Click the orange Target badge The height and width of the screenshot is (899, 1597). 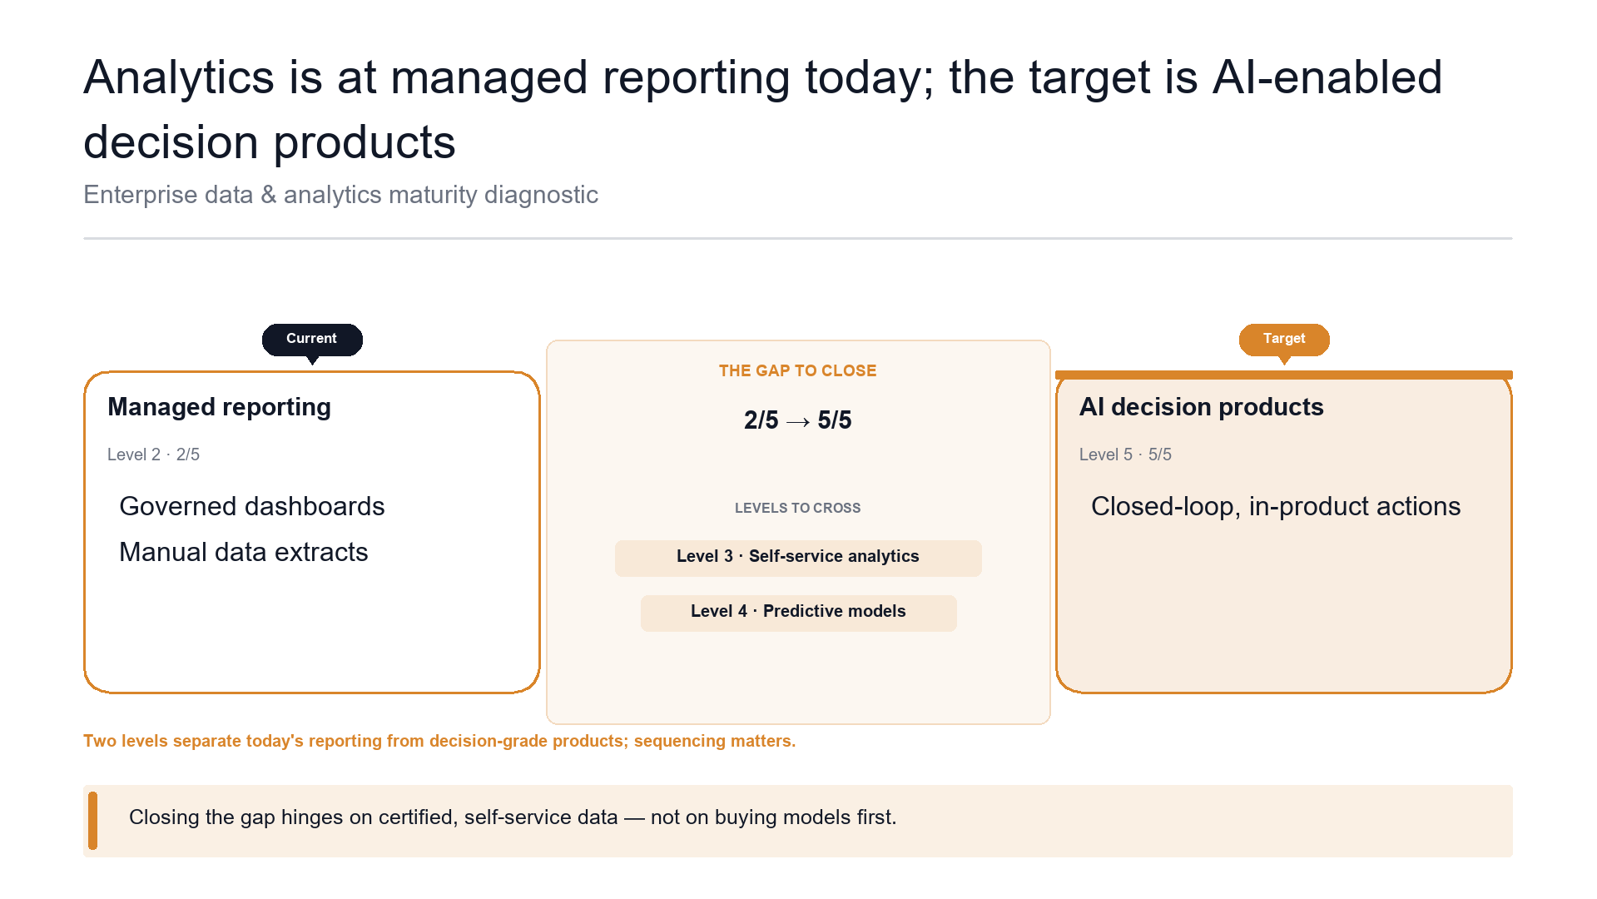[x=1284, y=339]
